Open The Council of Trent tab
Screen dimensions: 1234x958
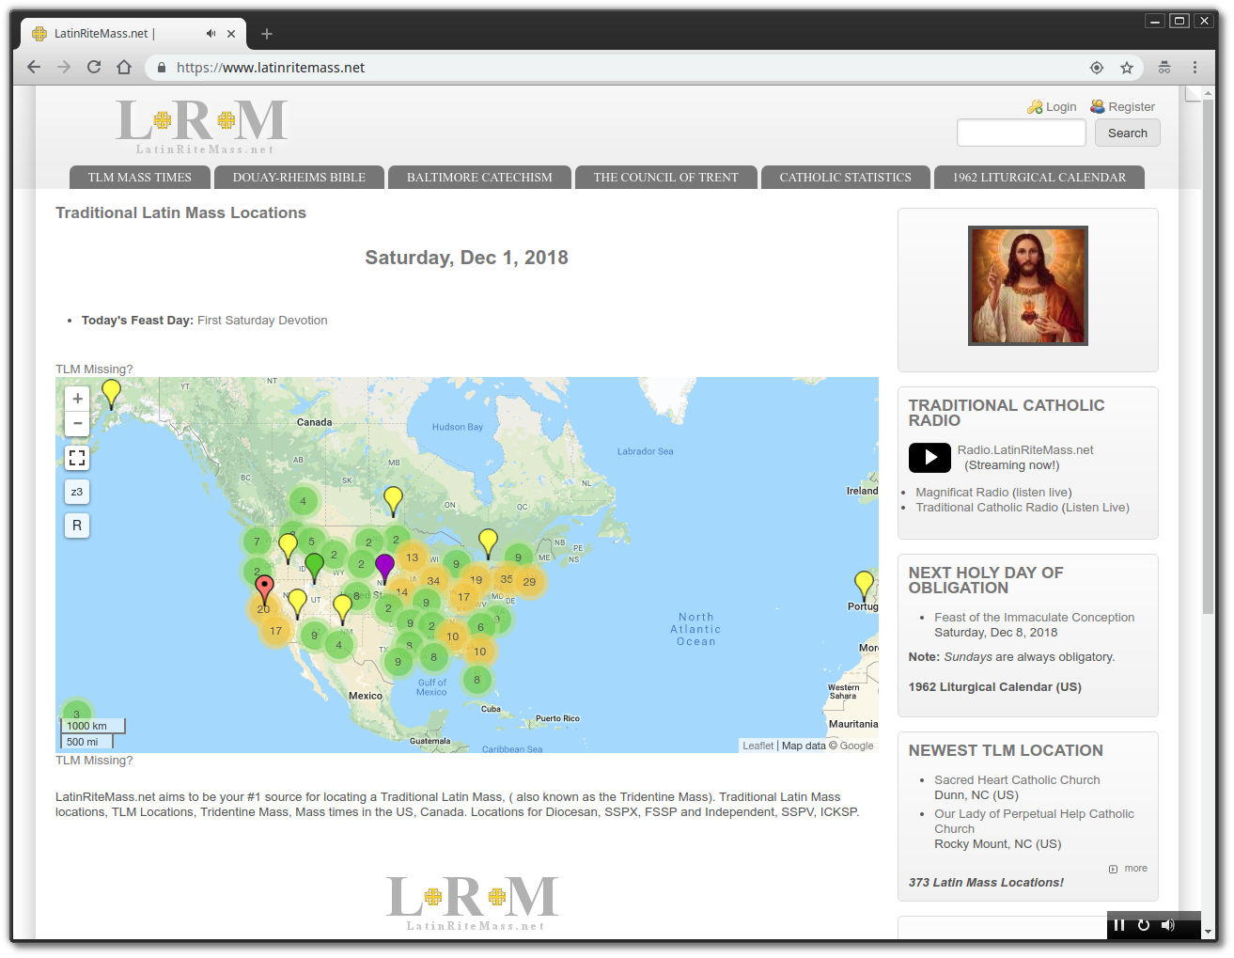(x=666, y=178)
